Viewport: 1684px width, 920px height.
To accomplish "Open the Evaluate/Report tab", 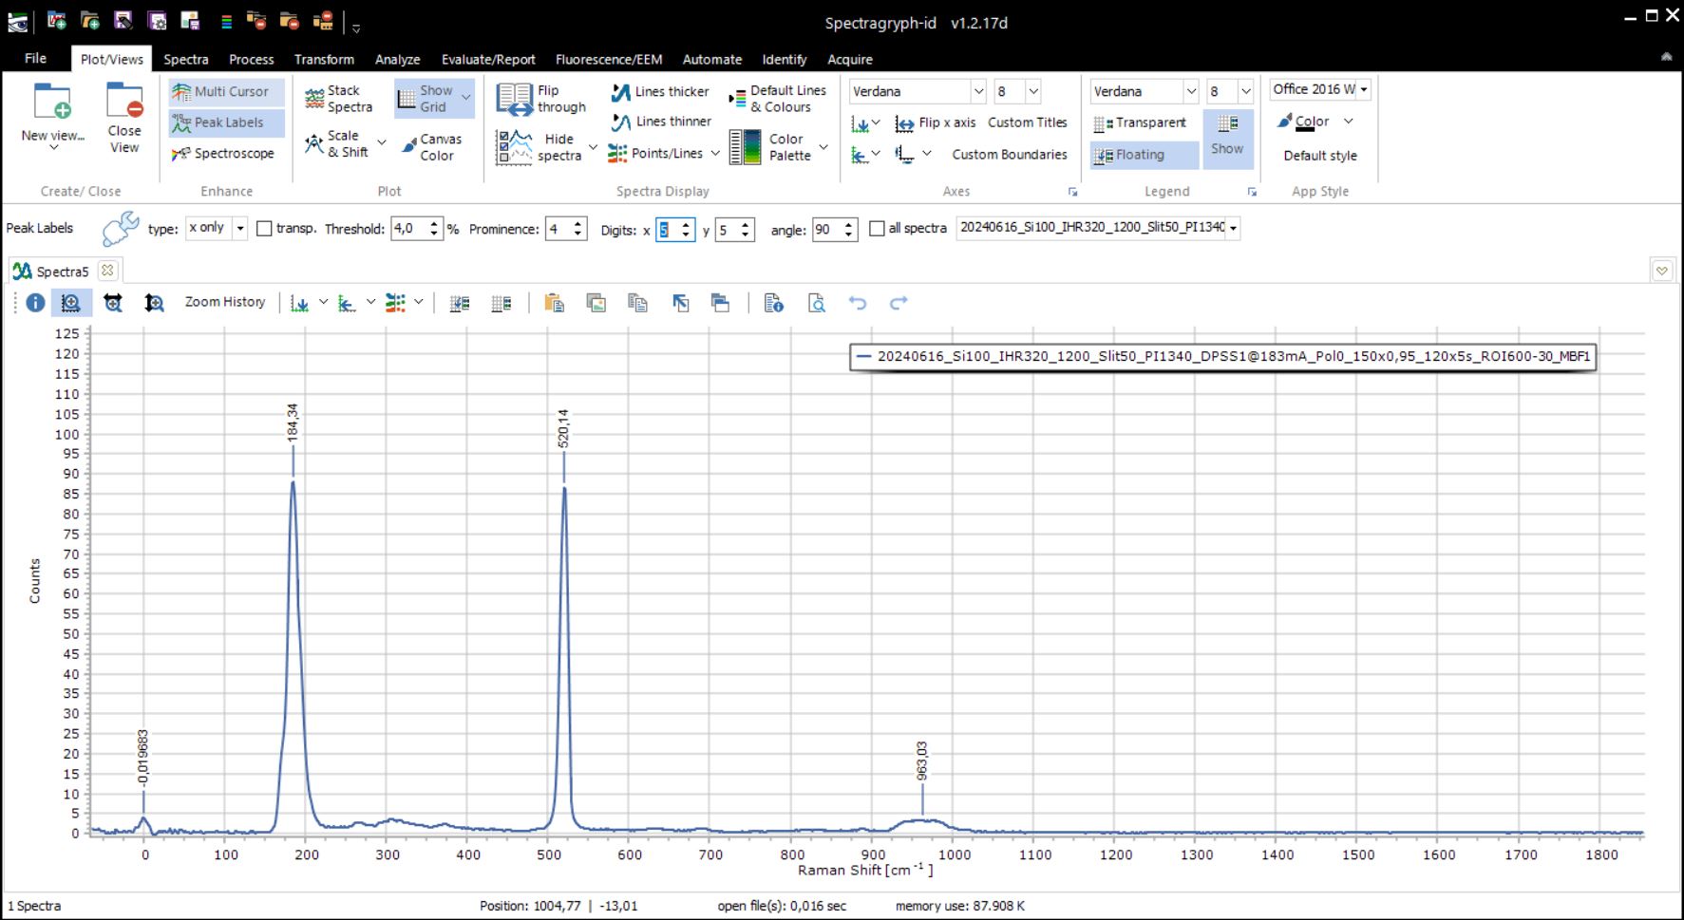I will (488, 59).
